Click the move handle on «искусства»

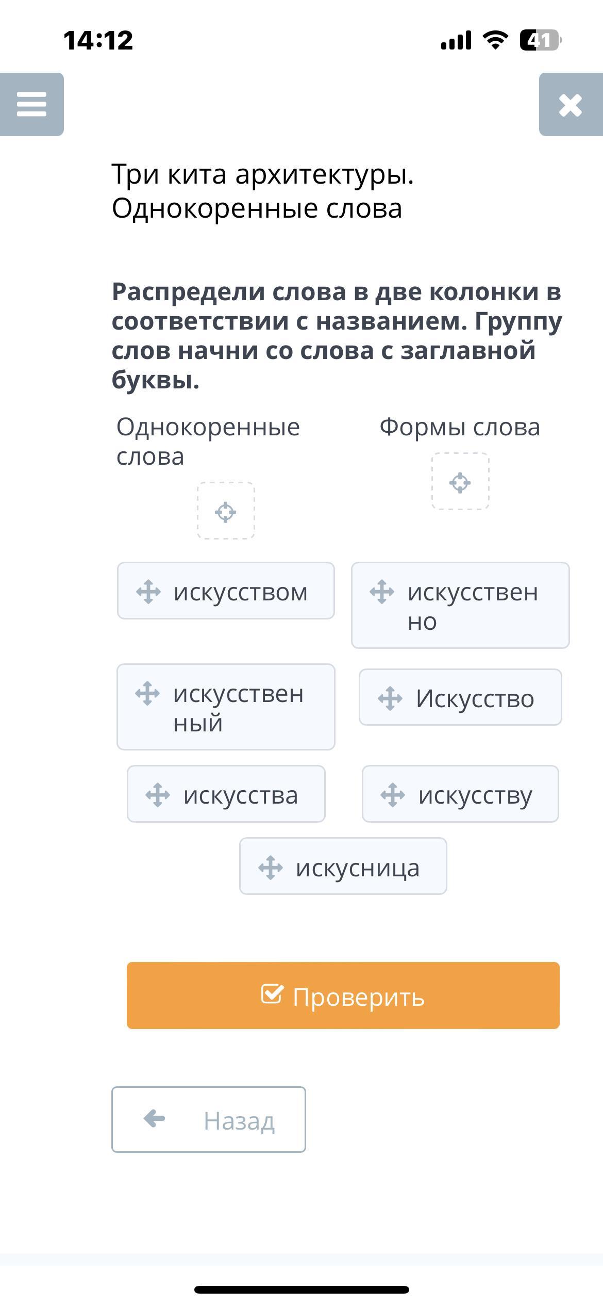pos(158,795)
